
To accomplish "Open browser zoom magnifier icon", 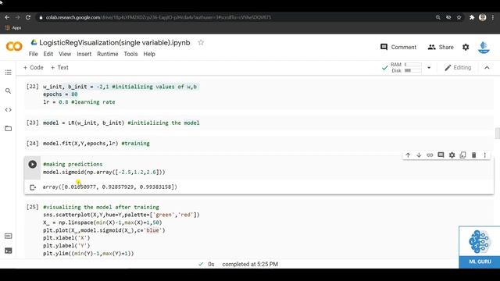I will (x=438, y=17).
